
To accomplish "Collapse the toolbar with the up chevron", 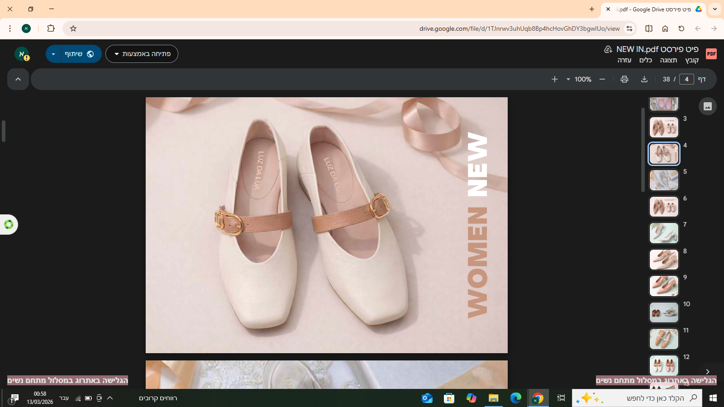I will pos(18,79).
